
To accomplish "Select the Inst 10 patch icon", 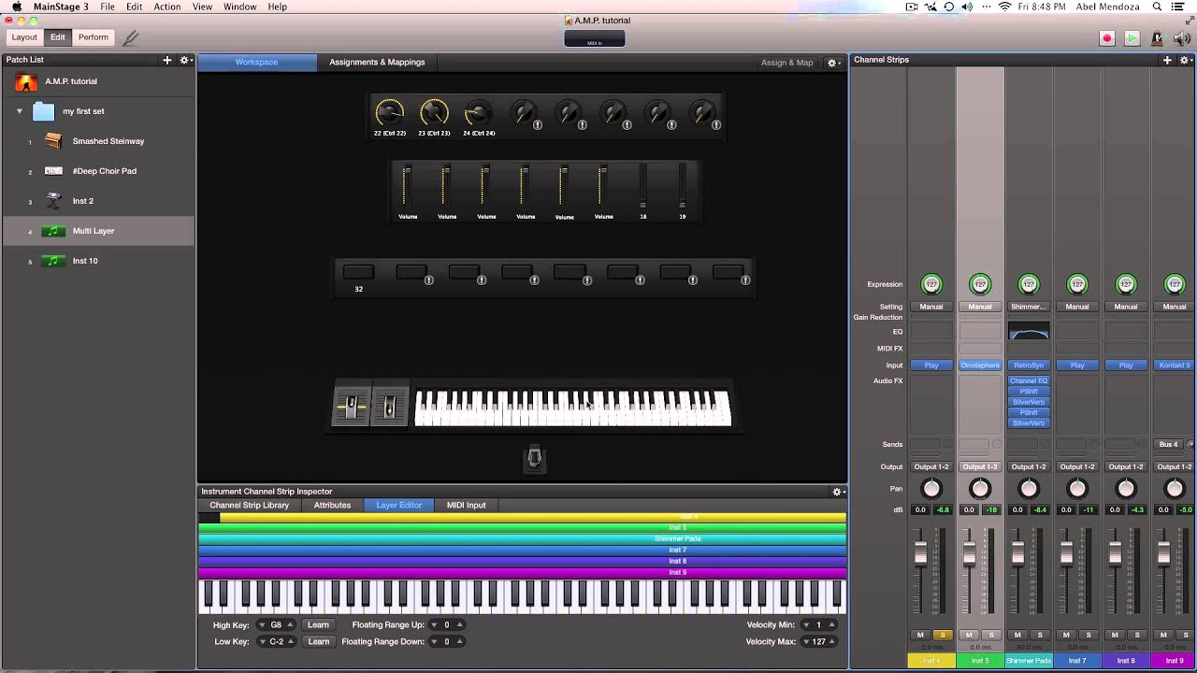I will (x=53, y=261).
